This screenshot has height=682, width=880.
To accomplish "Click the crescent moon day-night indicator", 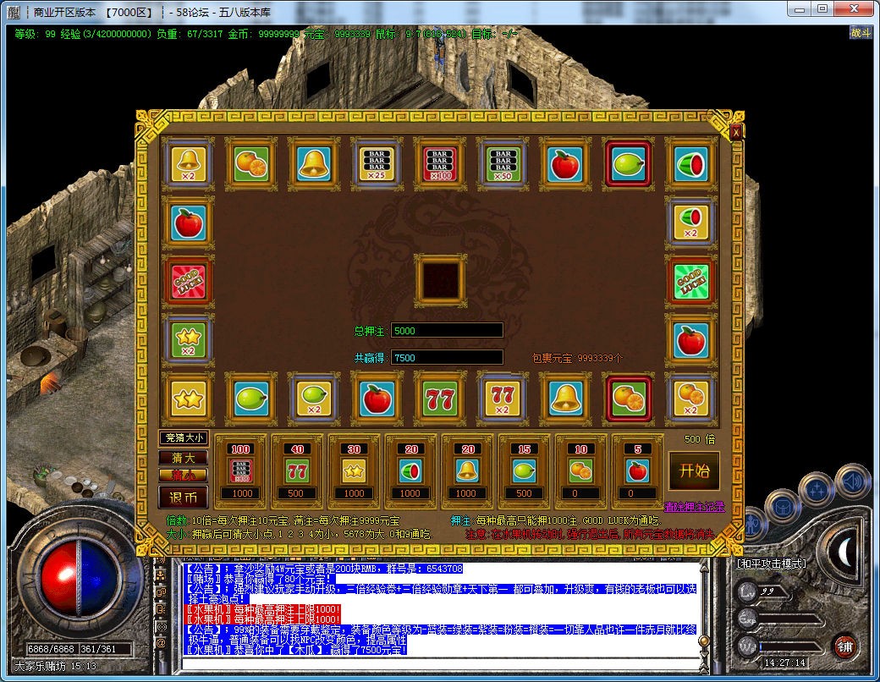I will coord(846,553).
